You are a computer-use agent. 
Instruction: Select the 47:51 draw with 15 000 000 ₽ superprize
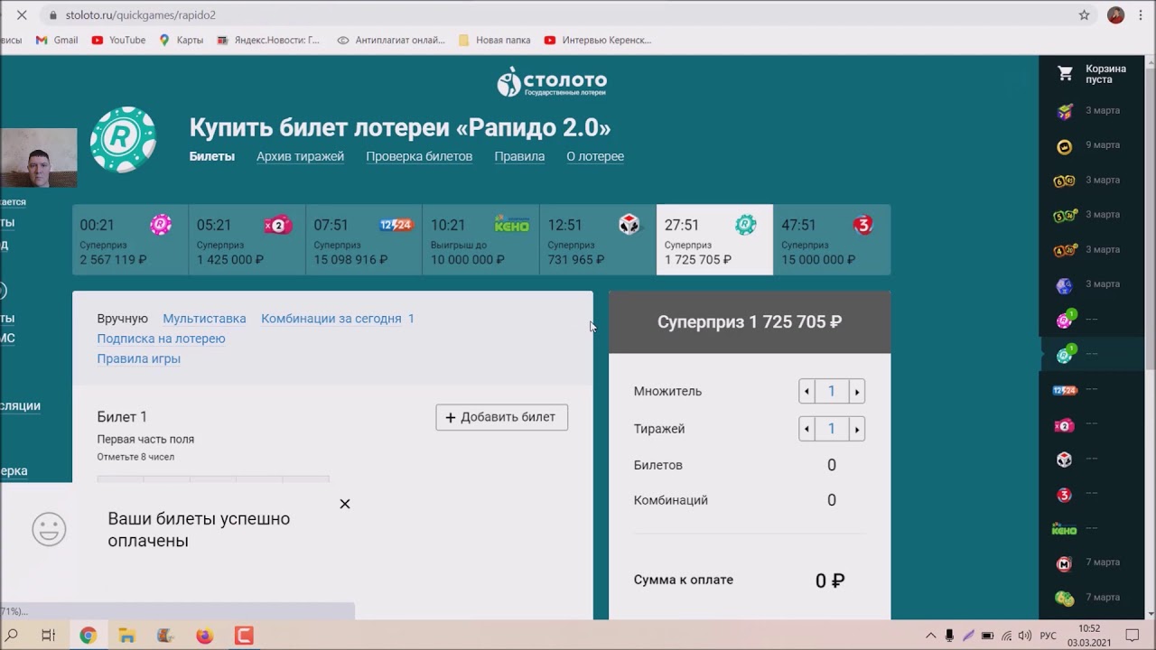pyautogui.click(x=832, y=239)
